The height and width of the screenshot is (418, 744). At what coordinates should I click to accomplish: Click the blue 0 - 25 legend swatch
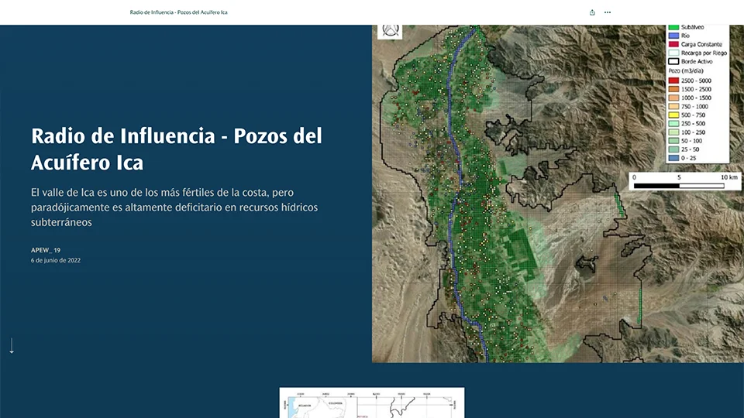coord(673,158)
